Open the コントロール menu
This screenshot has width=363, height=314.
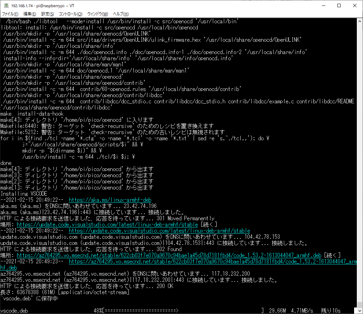click(71, 14)
